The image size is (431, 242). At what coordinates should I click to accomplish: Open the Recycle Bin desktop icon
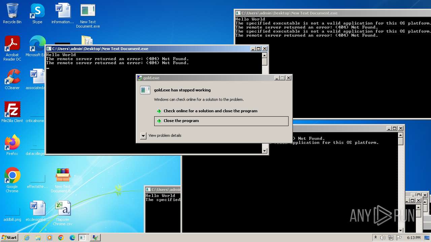(x=12, y=13)
